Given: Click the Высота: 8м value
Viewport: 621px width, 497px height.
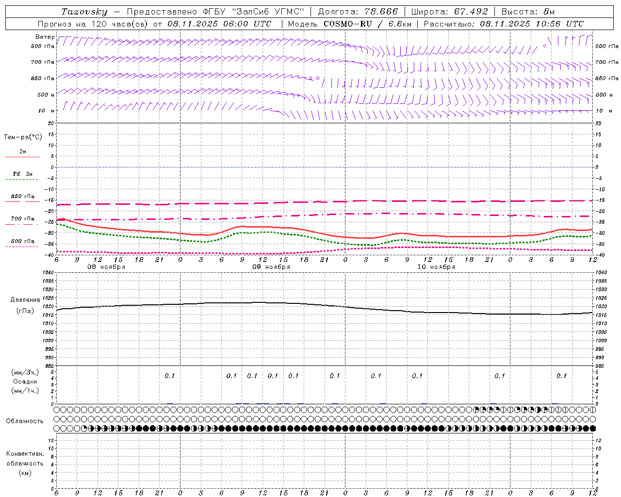Looking at the screenshot, I should pos(528,12).
